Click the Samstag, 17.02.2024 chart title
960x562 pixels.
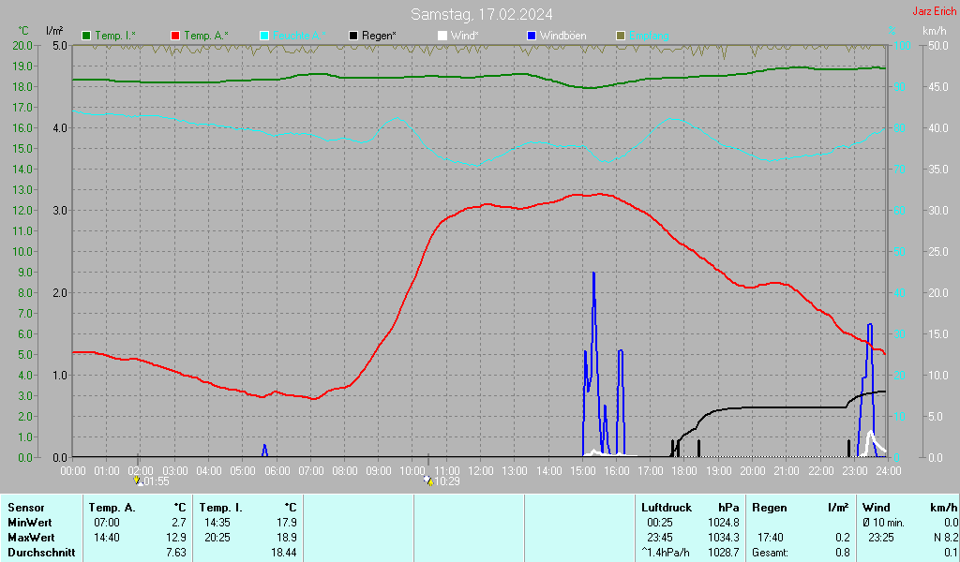click(481, 14)
